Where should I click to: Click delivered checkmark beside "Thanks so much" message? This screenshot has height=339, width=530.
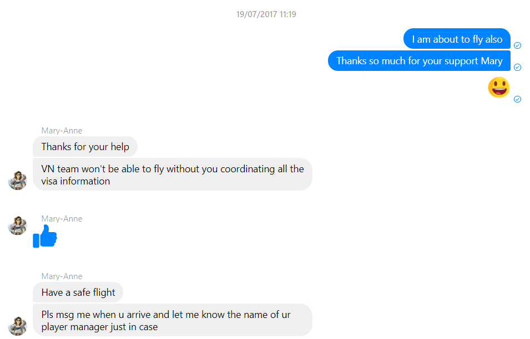pos(517,67)
